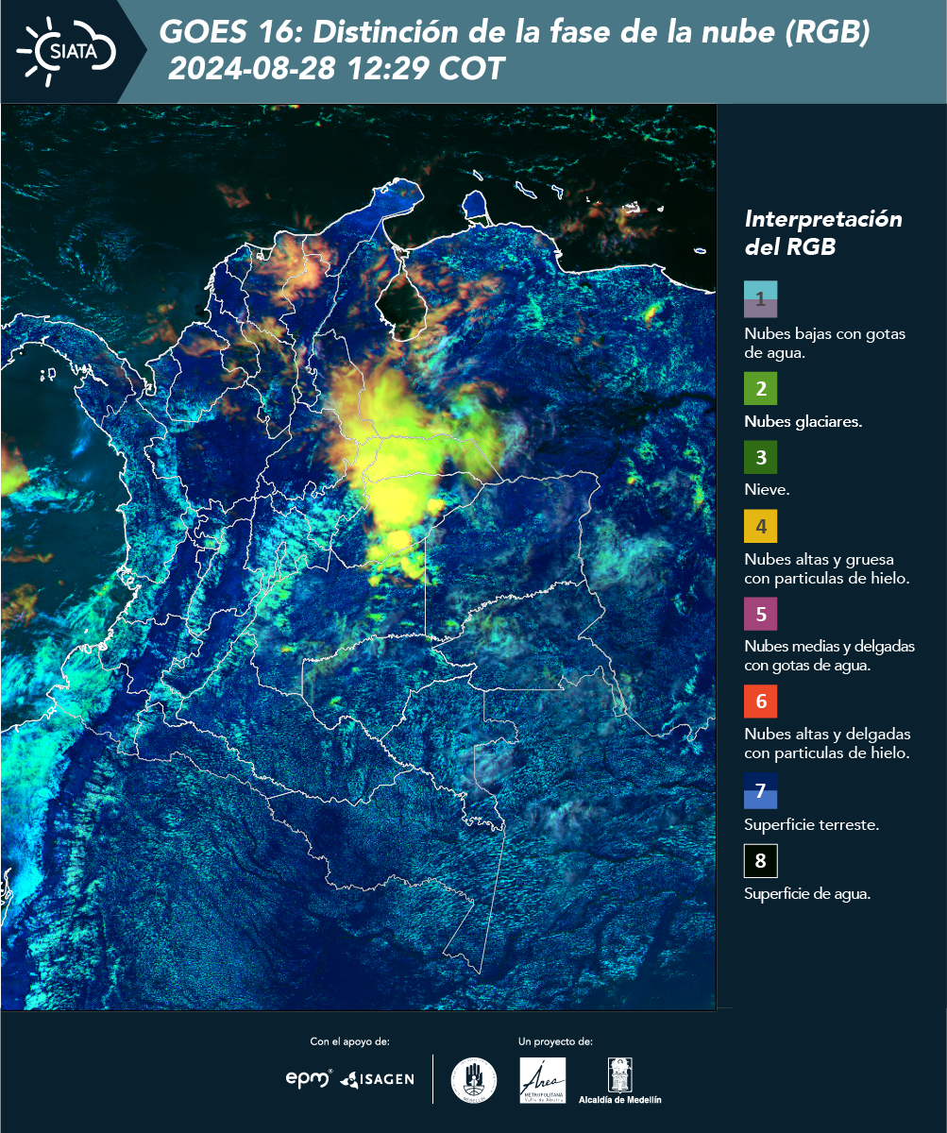The image size is (947, 1133).
Task: Select magenta swatch 5 thin mid clouds
Action: (x=760, y=614)
